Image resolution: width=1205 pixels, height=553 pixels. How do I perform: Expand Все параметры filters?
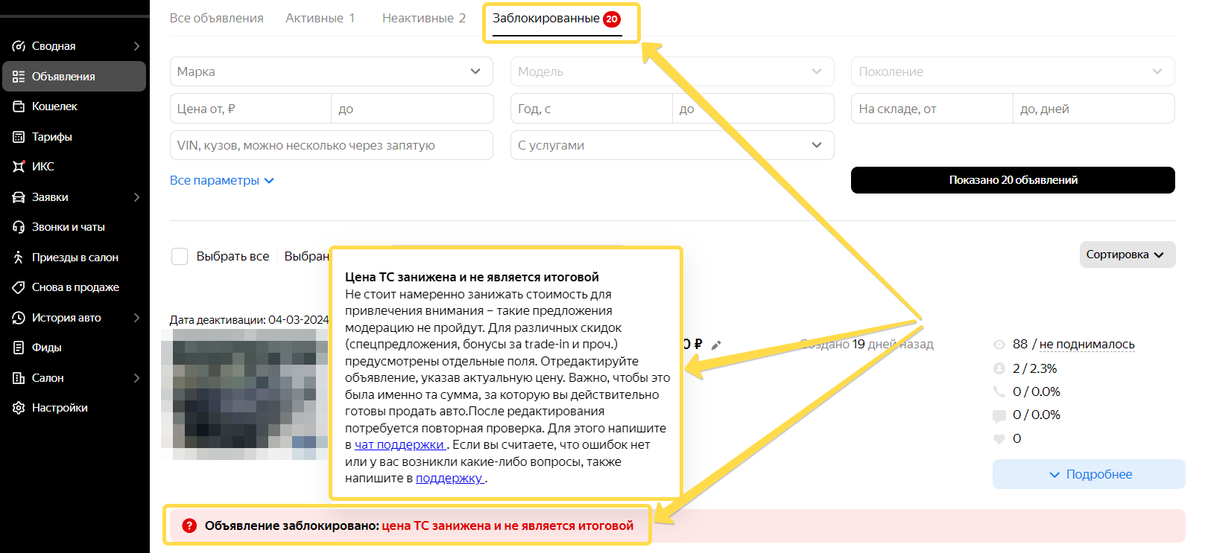[x=221, y=180]
